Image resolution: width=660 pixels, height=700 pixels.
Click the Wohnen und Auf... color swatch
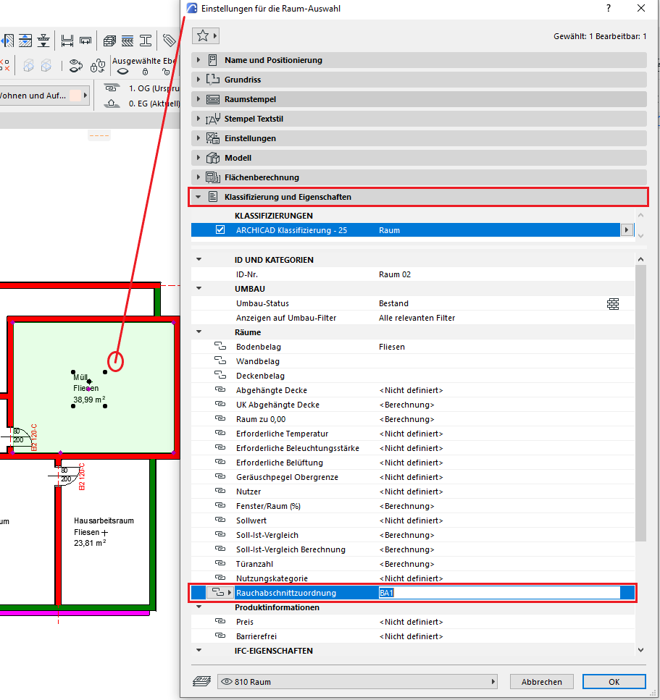(75, 95)
